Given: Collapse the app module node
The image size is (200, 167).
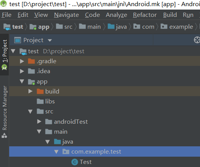Looking at the screenshot, I should tap(22, 81).
